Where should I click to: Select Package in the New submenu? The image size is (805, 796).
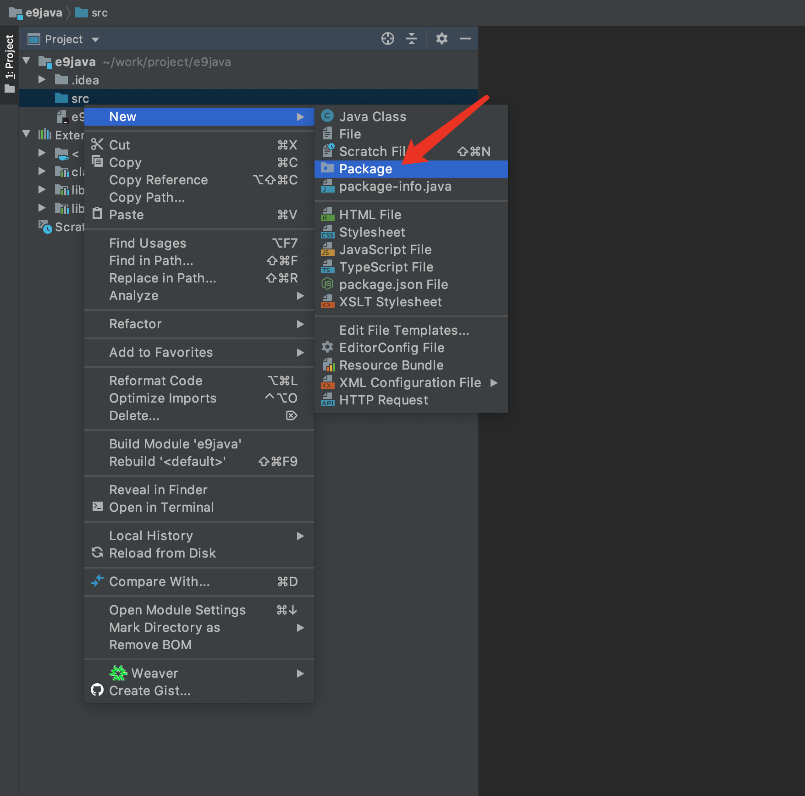[365, 169]
